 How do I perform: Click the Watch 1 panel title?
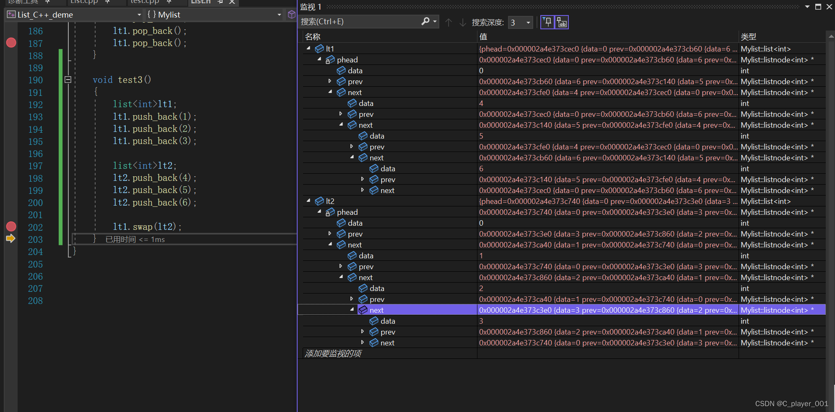coord(311,7)
